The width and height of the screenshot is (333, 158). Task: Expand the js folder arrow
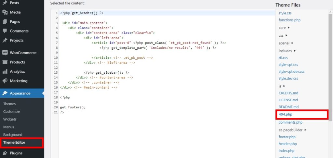tap(284, 86)
